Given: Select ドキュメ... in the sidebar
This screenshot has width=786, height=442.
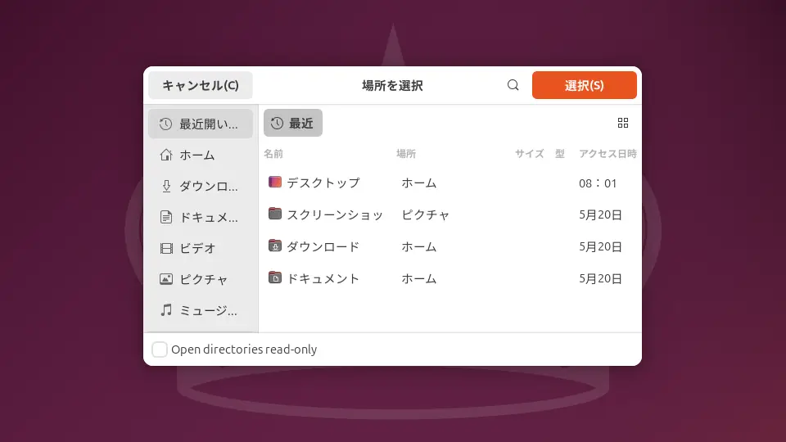Looking at the screenshot, I should pyautogui.click(x=201, y=218).
